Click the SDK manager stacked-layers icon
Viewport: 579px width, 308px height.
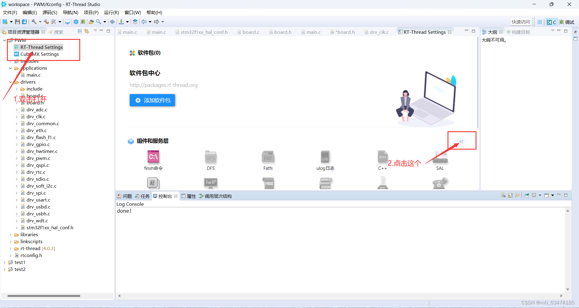135,22
